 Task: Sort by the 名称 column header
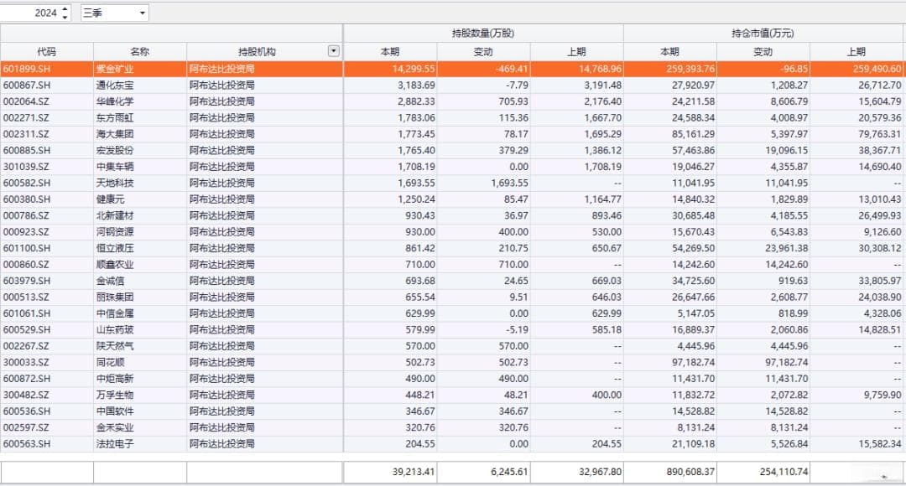pyautogui.click(x=140, y=51)
